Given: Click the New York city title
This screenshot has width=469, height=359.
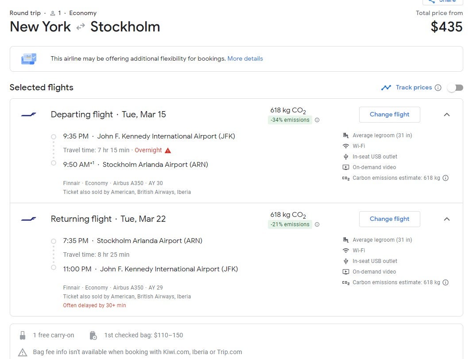Looking at the screenshot, I should [40, 27].
